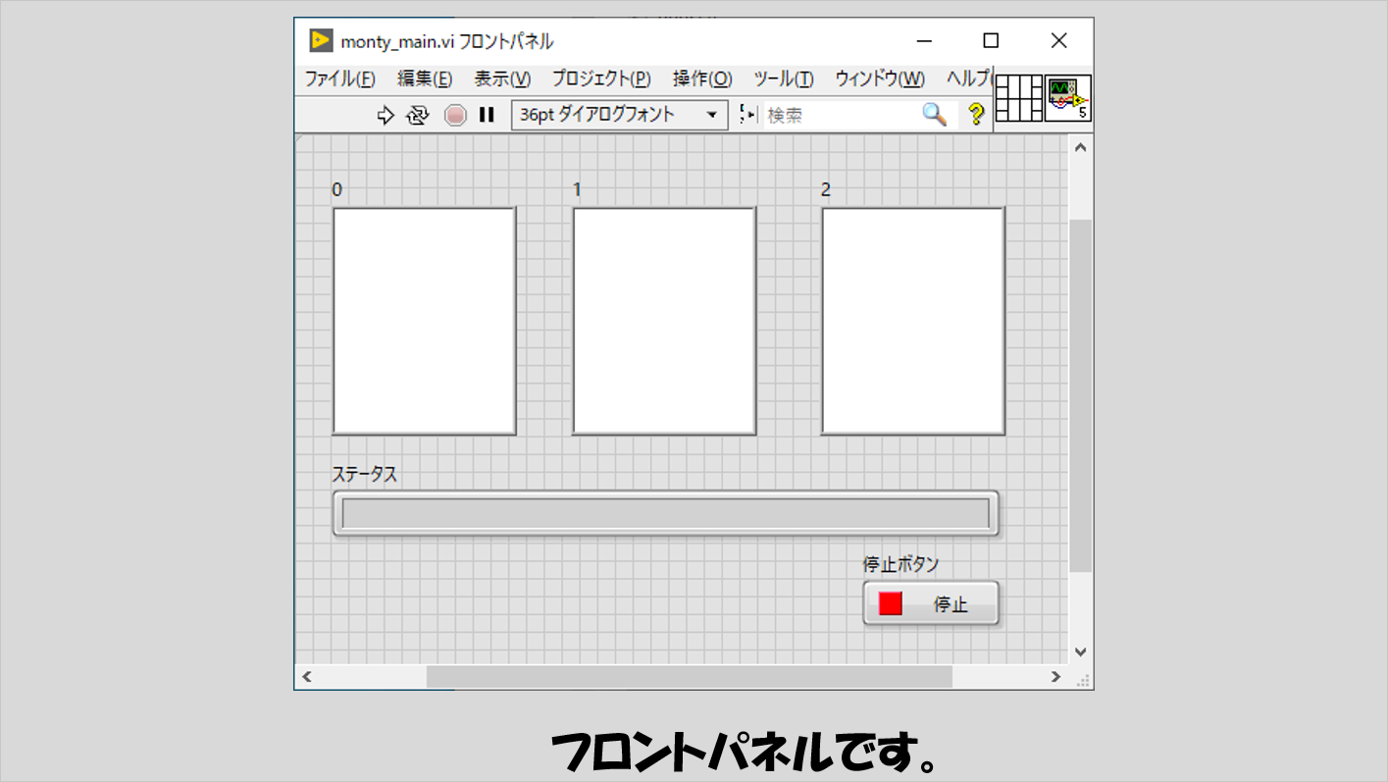The width and height of the screenshot is (1388, 782).
Task: Click the connector pane grid icon
Action: click(x=1018, y=98)
